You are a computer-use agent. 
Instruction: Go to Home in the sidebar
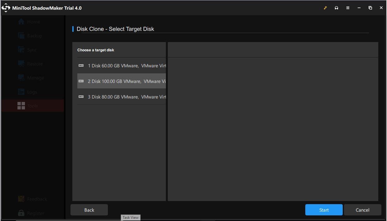[29, 22]
